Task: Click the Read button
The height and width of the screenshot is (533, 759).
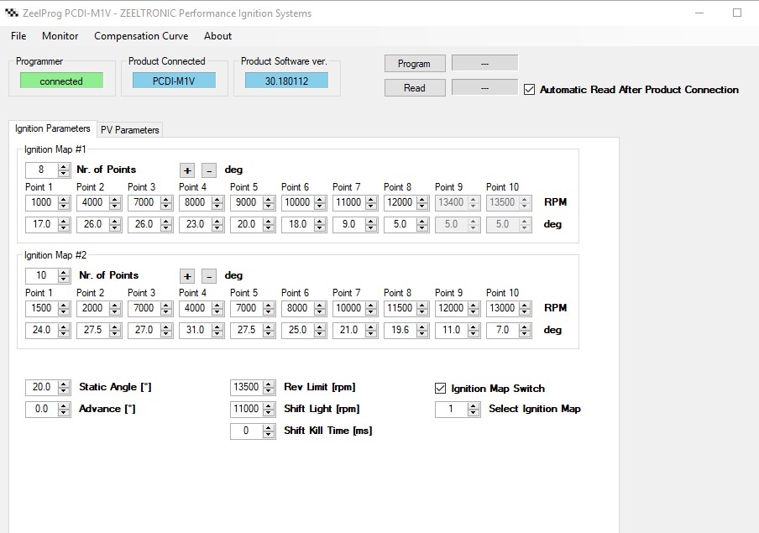Action: pyautogui.click(x=414, y=88)
